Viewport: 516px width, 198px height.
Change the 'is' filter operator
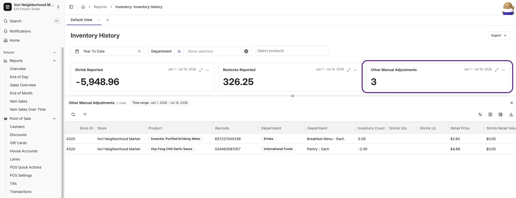(179, 51)
